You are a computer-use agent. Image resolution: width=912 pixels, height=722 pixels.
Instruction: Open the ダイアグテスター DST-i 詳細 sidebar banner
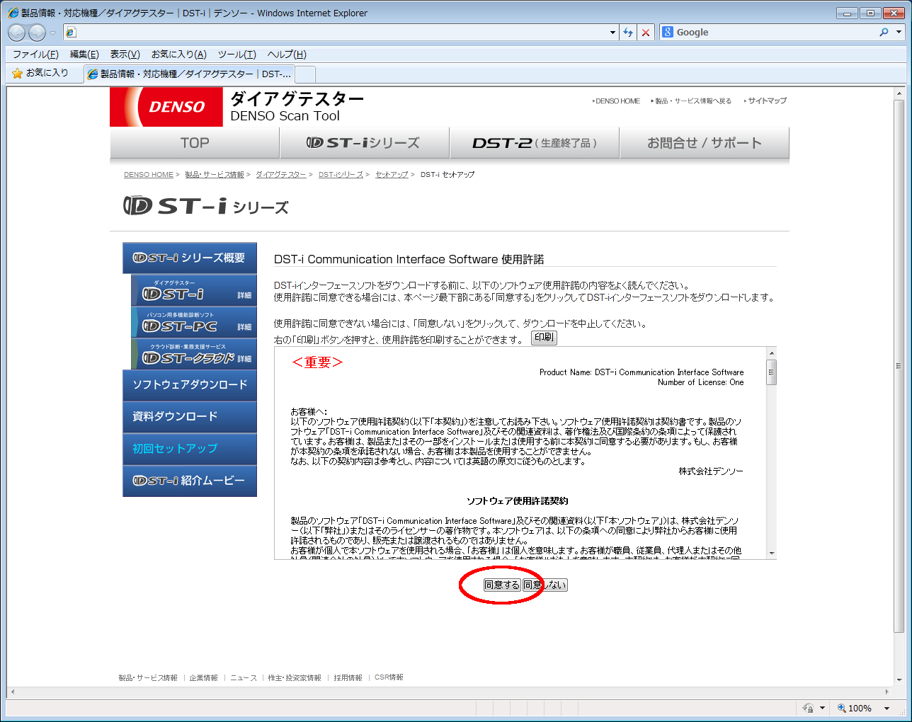pos(194,290)
